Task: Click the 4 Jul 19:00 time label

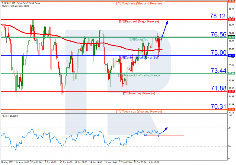Action: 154,163
